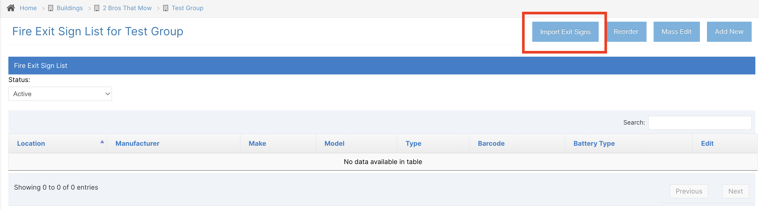Viewport: 759px width, 210px height.
Task: Click the Edit column header
Action: pyautogui.click(x=725, y=144)
